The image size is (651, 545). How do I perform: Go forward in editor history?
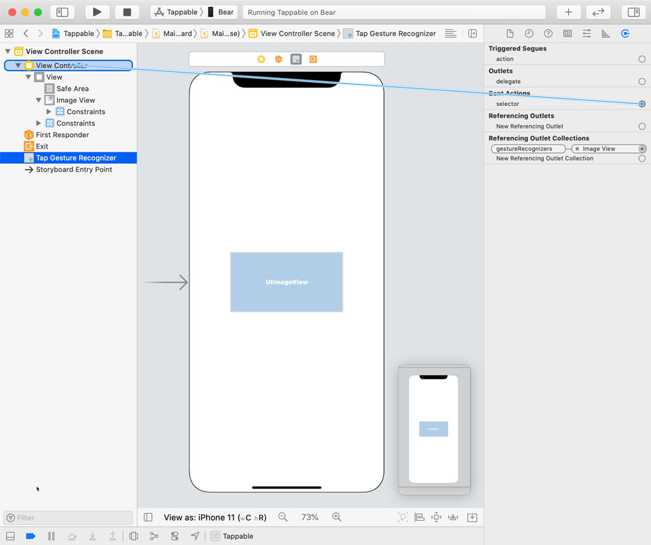coord(40,33)
